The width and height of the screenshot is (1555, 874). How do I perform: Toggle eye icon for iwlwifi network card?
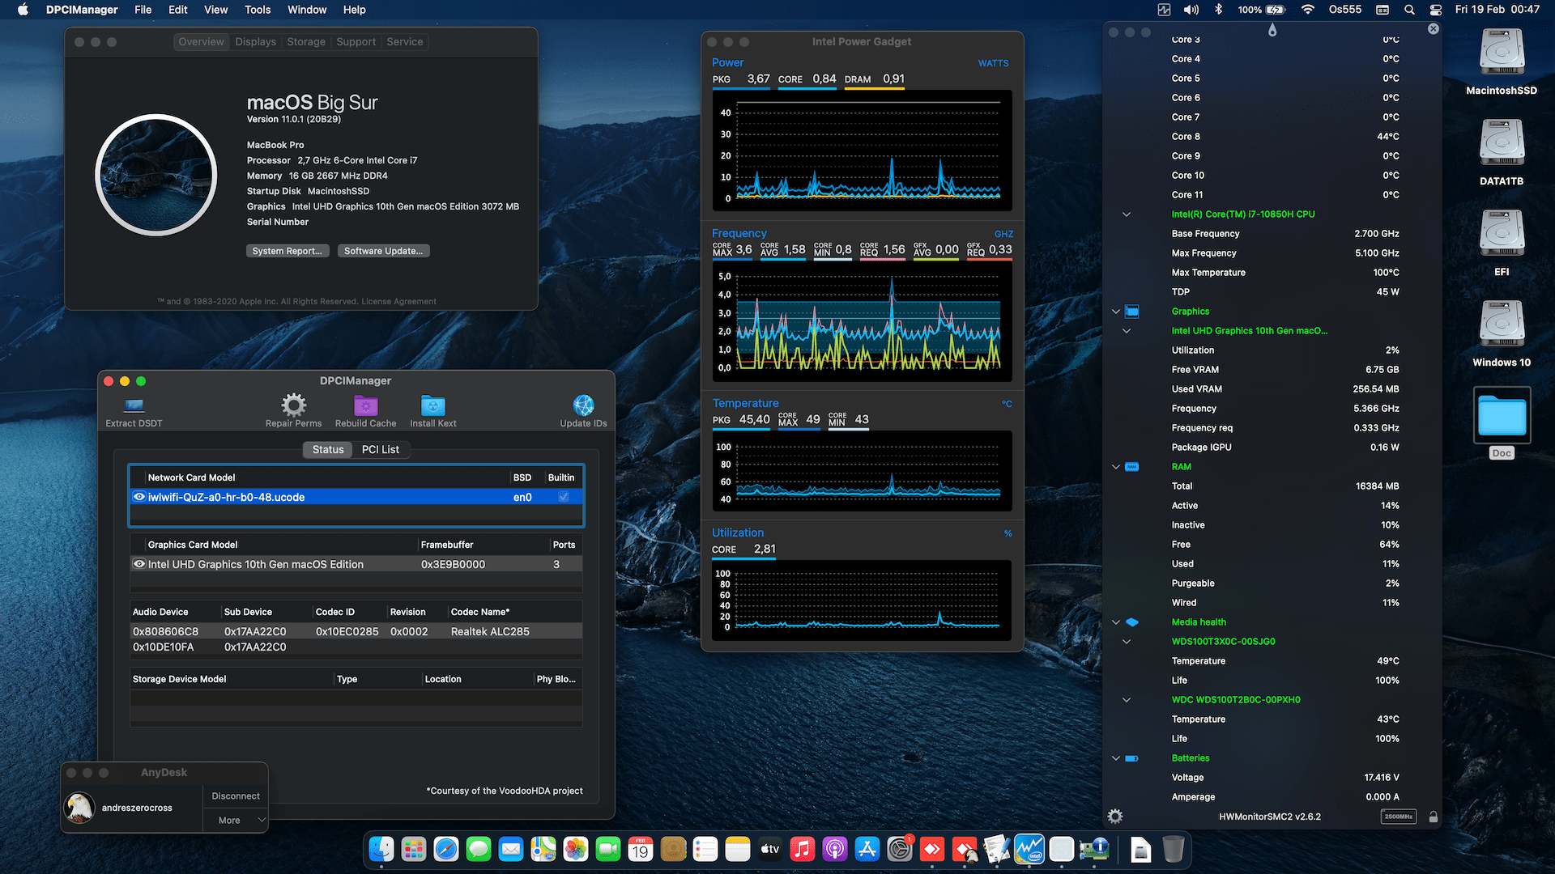139,497
